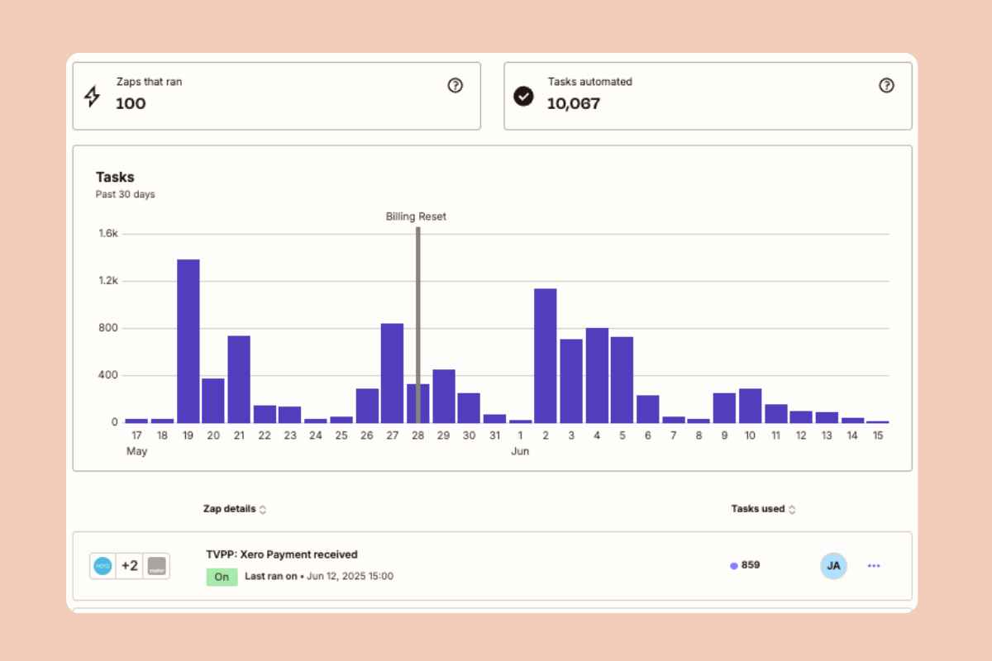Click the Xero app icon
The width and height of the screenshot is (992, 661).
pos(103,566)
